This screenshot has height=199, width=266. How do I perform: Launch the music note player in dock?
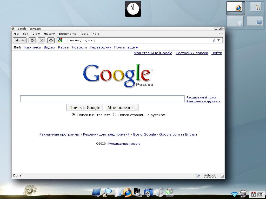159,192
